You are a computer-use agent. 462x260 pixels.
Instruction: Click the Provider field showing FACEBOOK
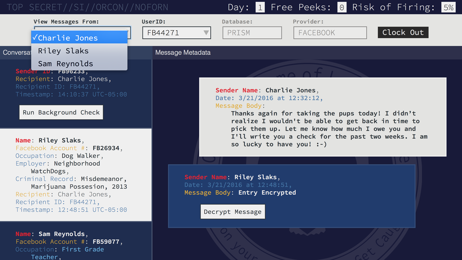pyautogui.click(x=330, y=32)
